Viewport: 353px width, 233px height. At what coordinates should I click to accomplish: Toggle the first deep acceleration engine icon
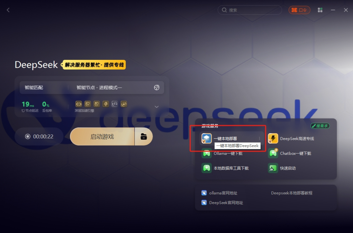pyautogui.click(x=79, y=104)
